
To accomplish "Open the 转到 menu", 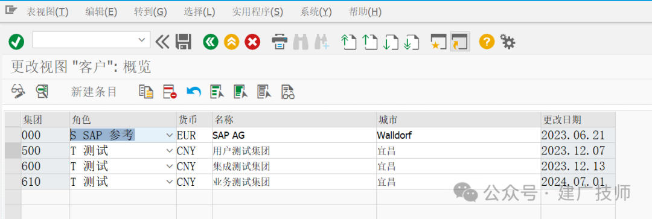I will click(x=150, y=12).
